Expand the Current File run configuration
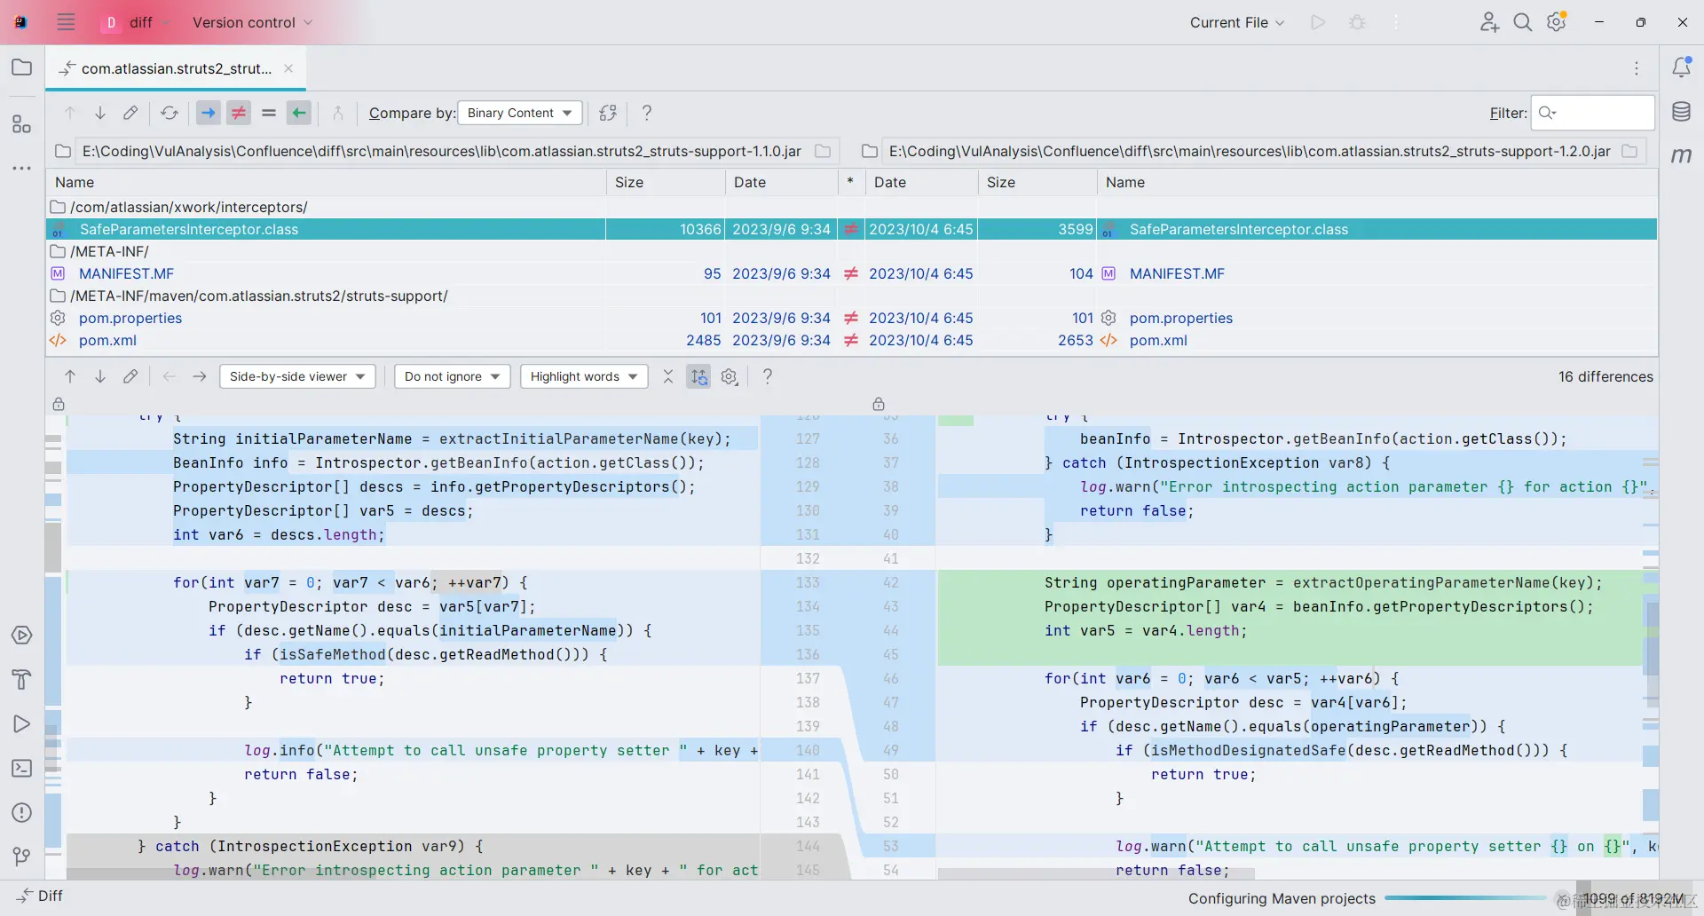1704x916 pixels. coord(1237,22)
